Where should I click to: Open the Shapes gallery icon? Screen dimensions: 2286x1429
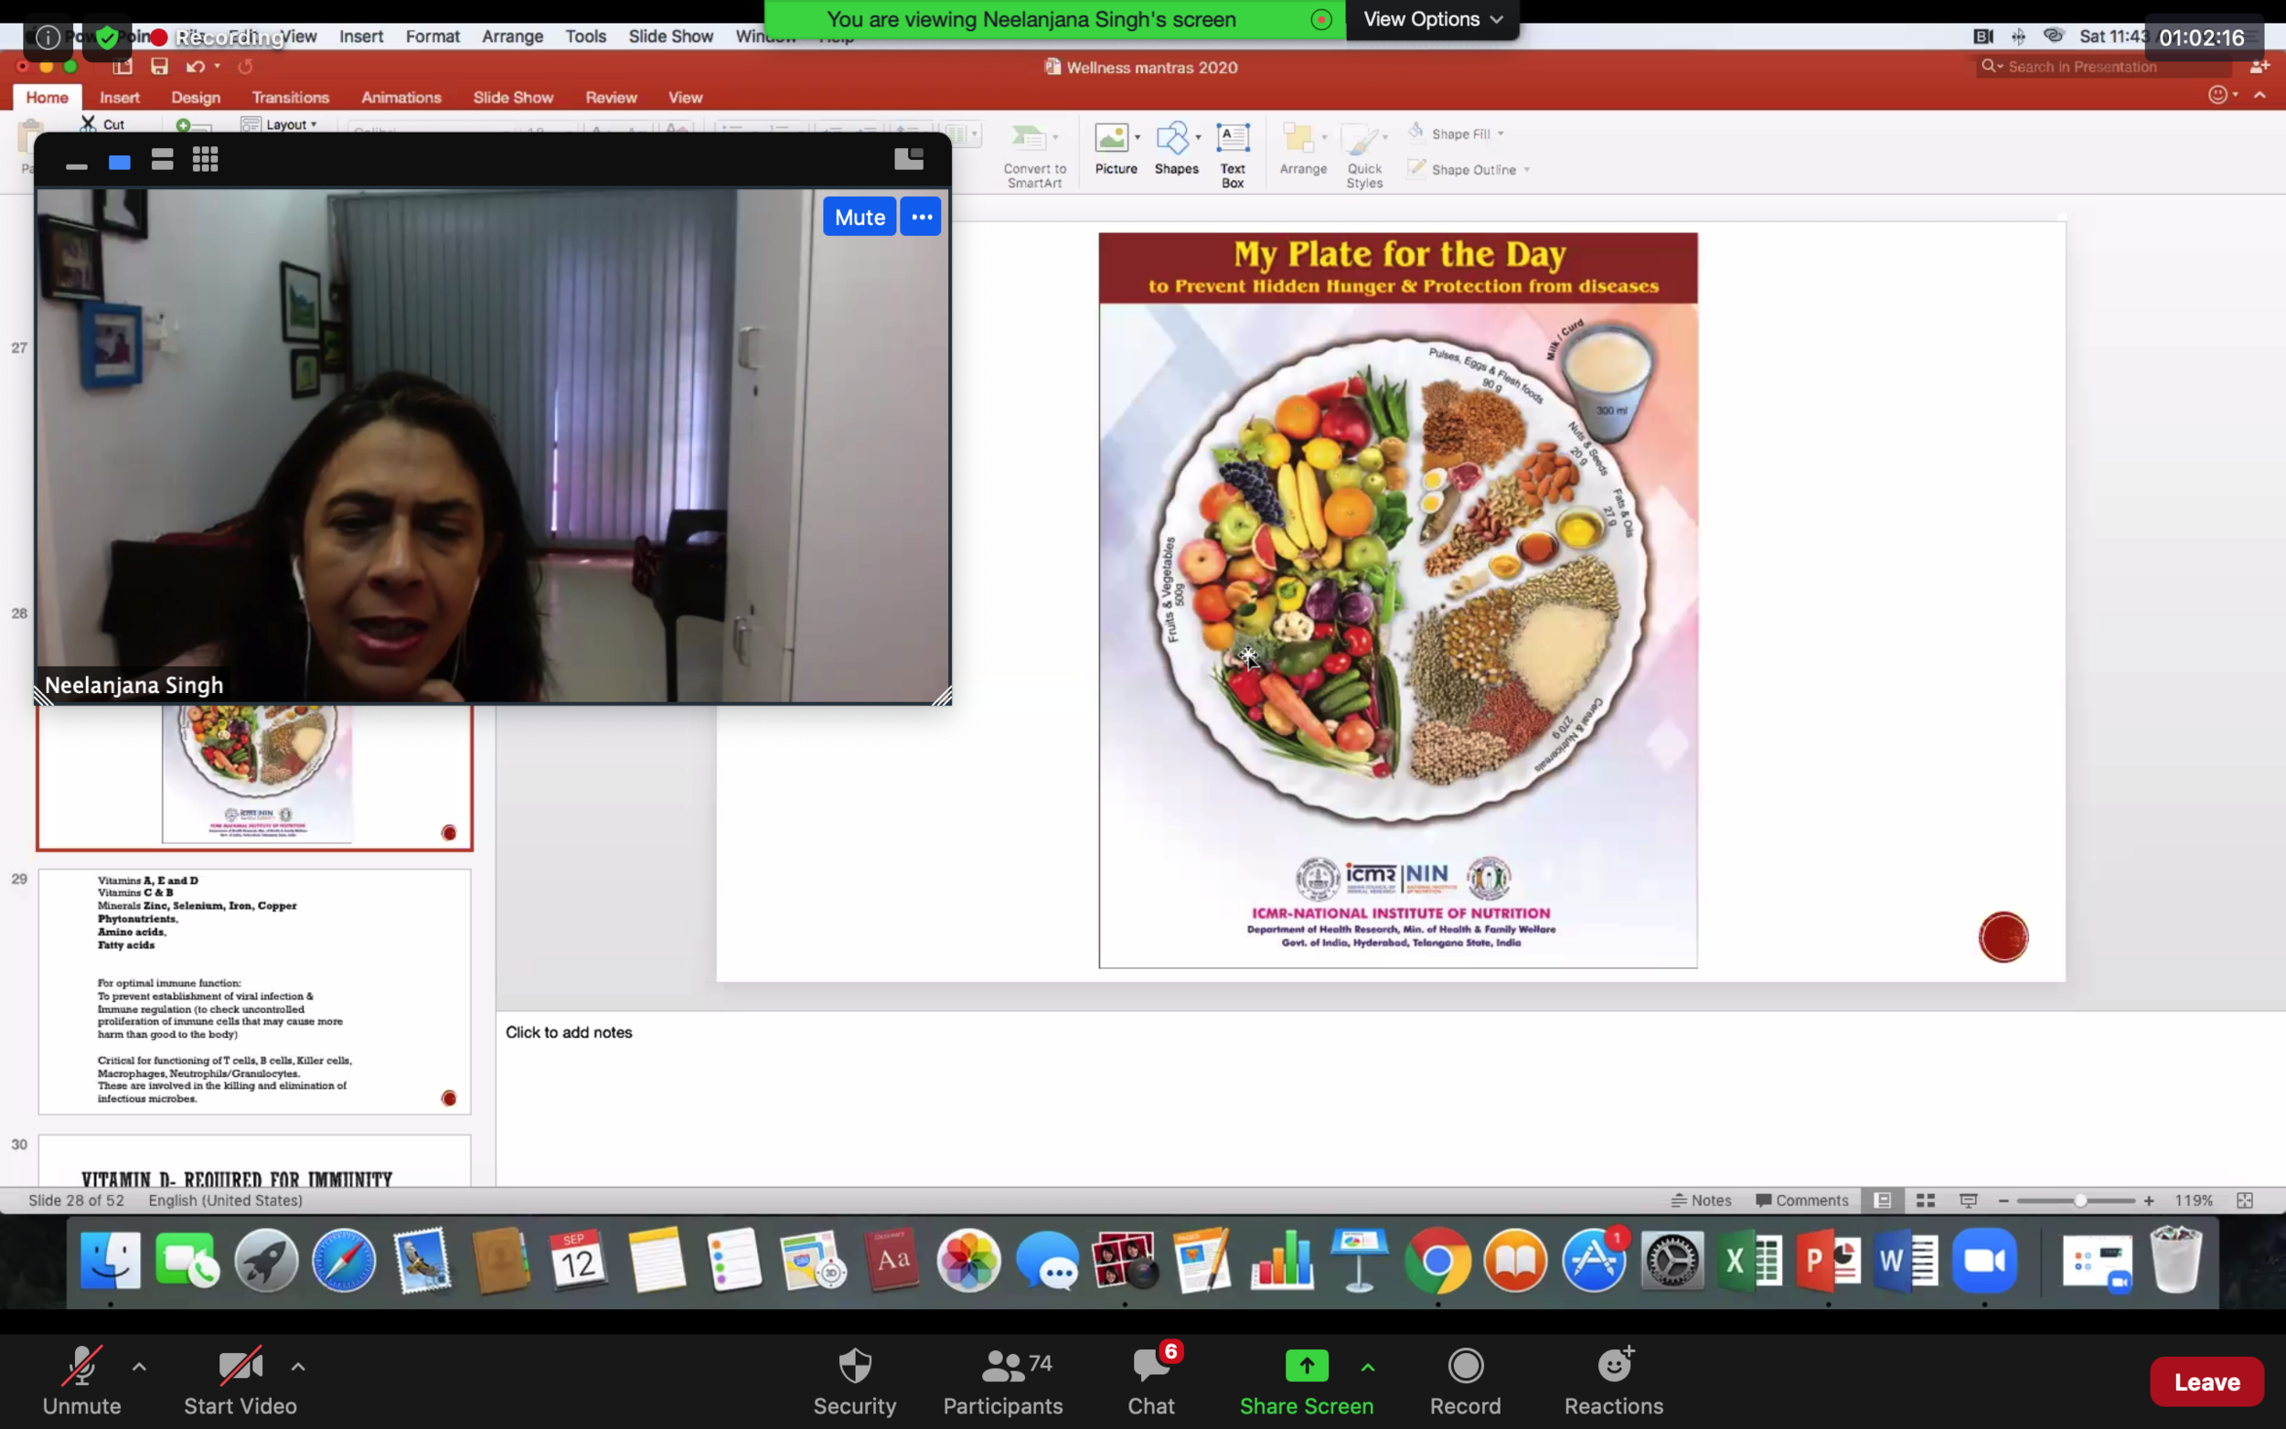click(1176, 148)
